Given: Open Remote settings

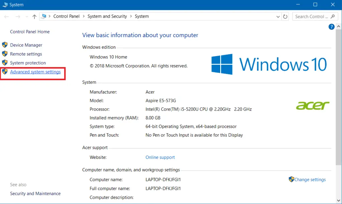Looking at the screenshot, I should click(26, 54).
